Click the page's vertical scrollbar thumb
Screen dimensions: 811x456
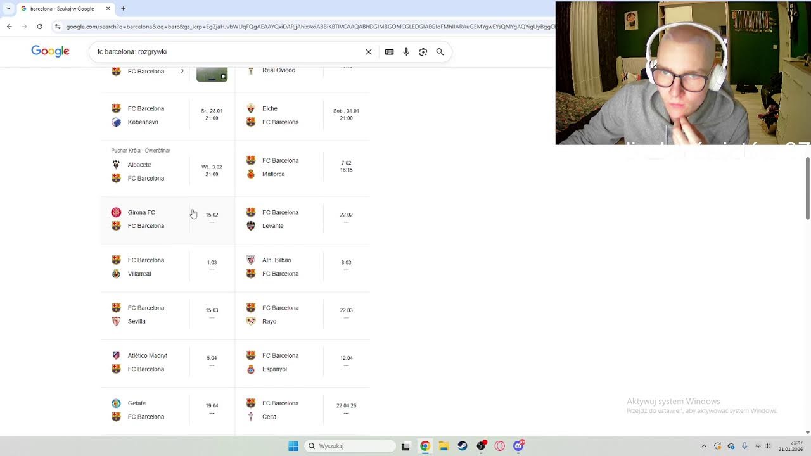pos(807,189)
